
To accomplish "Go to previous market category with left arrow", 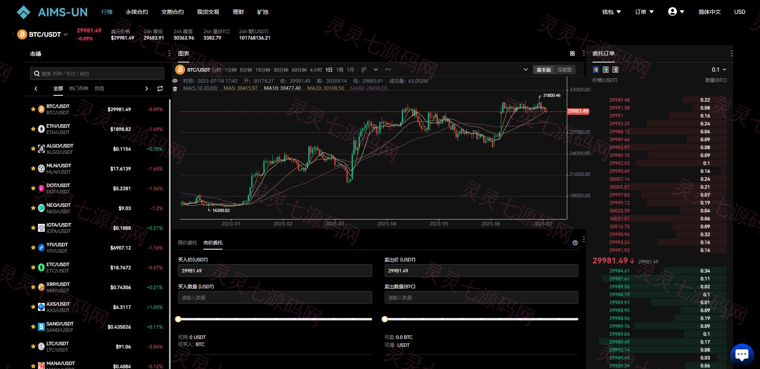I will (36, 89).
